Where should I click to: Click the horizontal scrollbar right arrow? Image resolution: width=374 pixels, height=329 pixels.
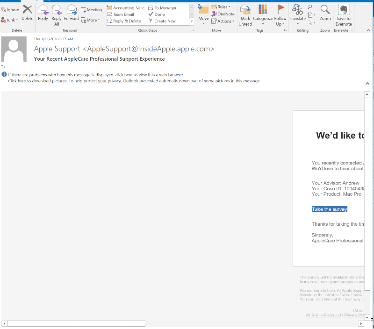click(x=361, y=323)
